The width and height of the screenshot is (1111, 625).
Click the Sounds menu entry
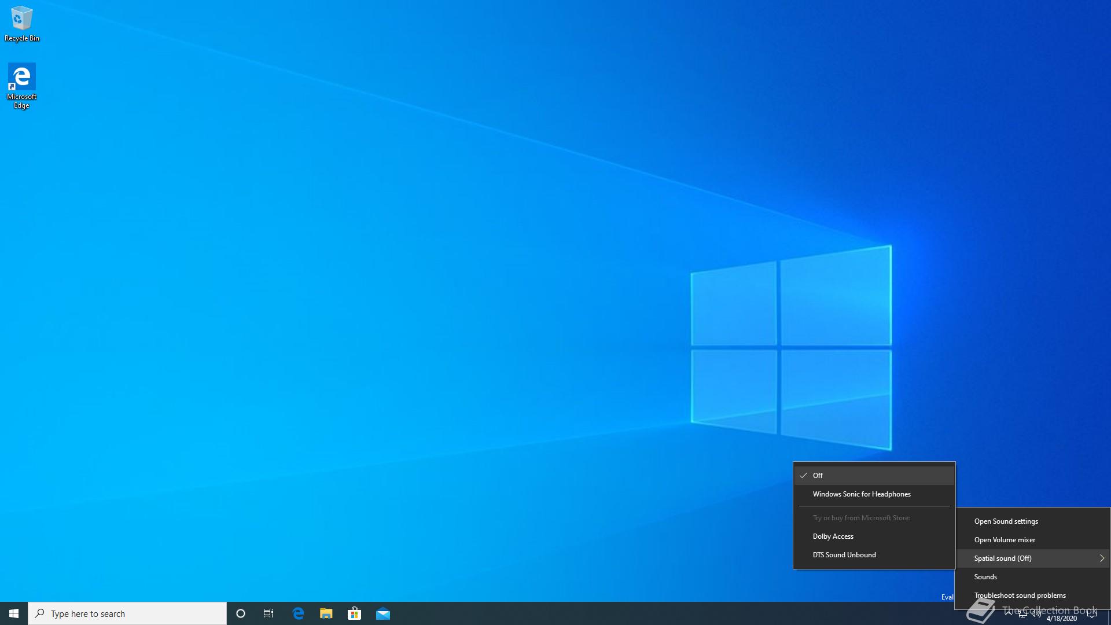click(x=1033, y=577)
